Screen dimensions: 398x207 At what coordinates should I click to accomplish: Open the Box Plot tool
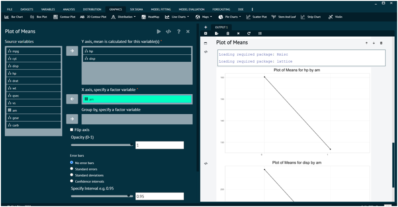(39, 17)
